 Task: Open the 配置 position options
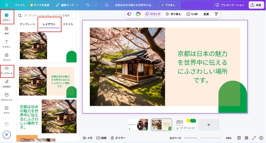[x=206, y=14]
